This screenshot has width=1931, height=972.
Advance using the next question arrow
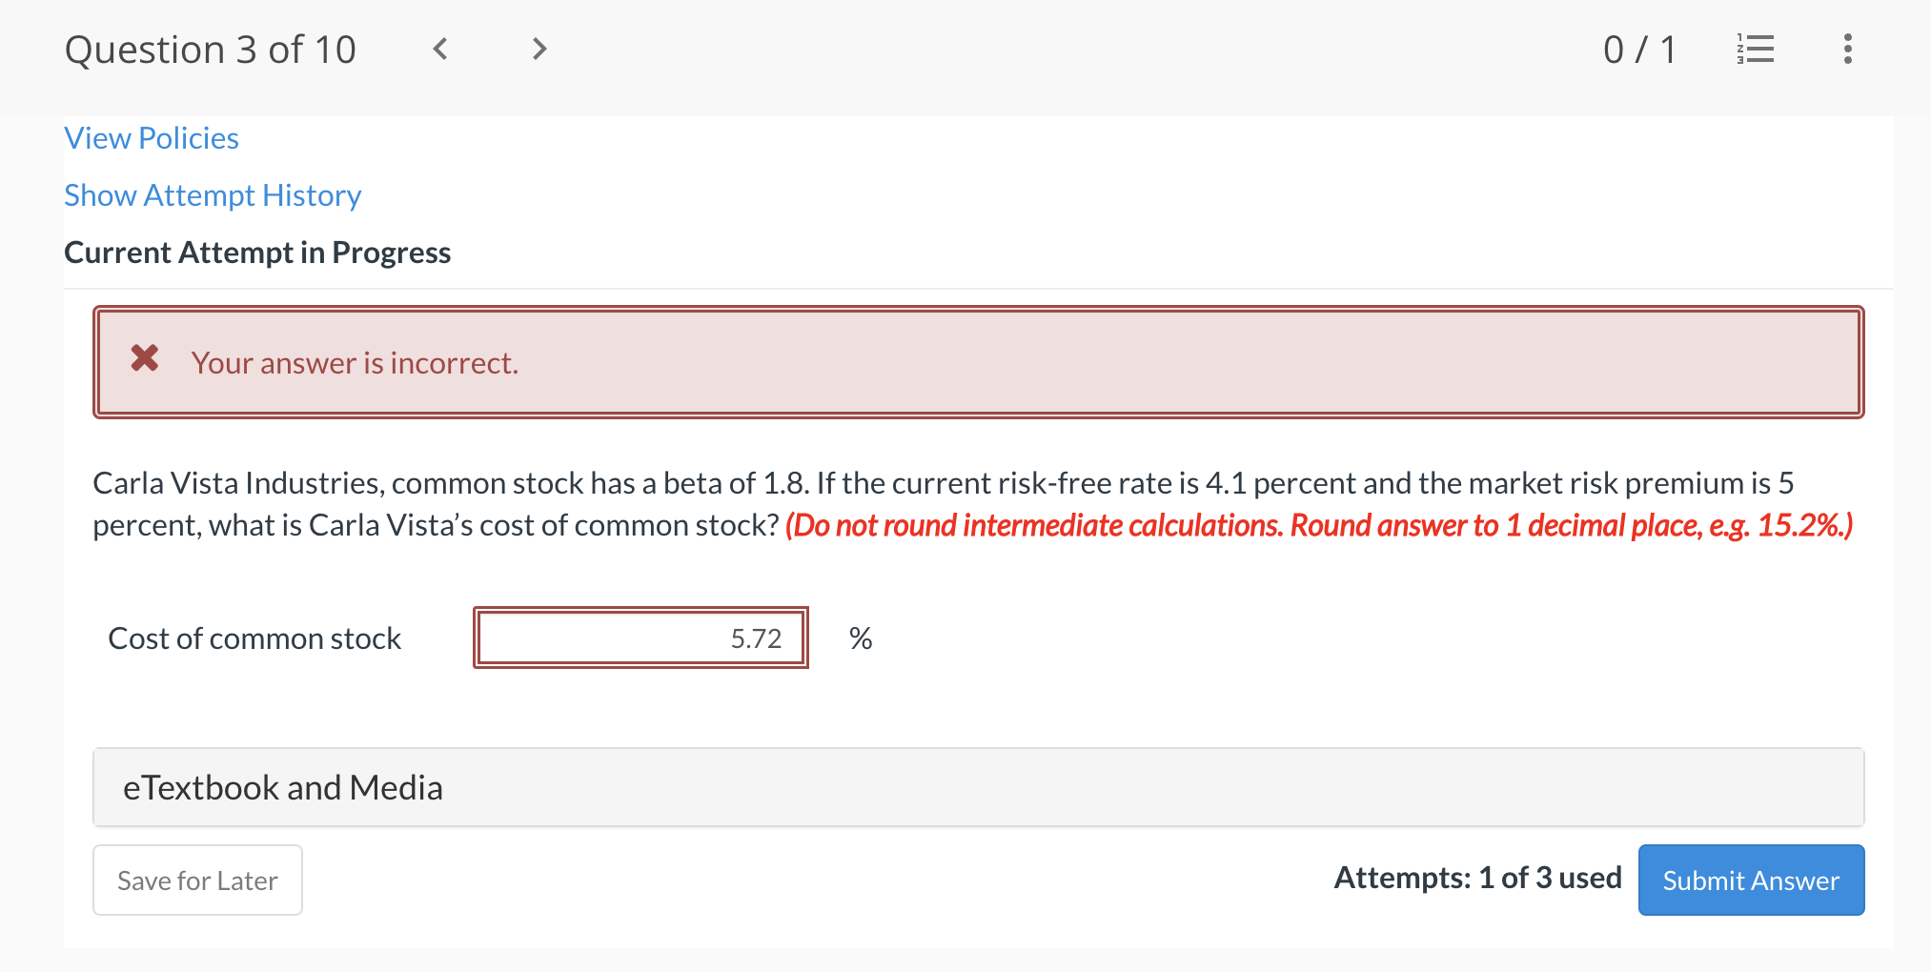pyautogui.click(x=539, y=49)
